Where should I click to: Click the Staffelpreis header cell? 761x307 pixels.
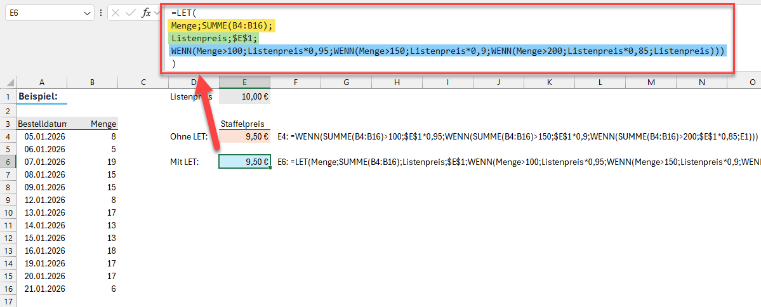244,124
